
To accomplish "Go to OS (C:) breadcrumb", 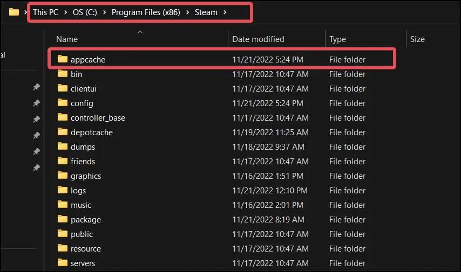I will [85, 12].
